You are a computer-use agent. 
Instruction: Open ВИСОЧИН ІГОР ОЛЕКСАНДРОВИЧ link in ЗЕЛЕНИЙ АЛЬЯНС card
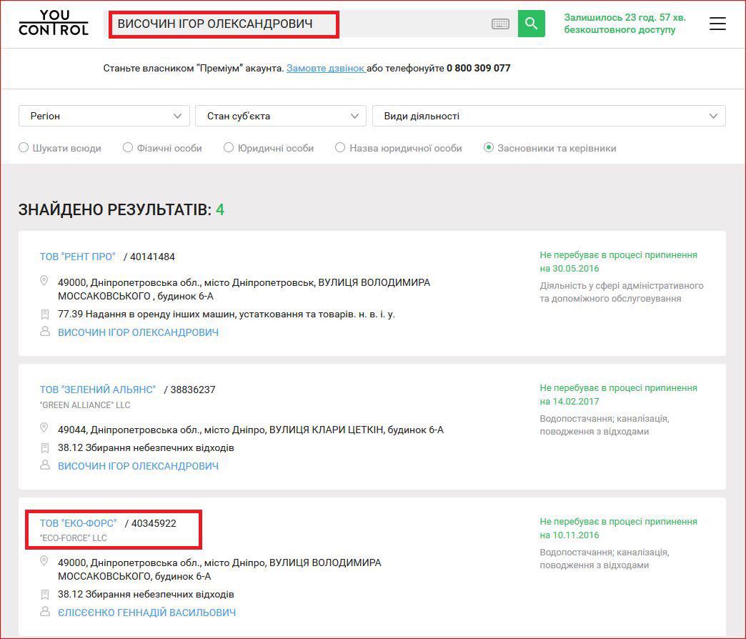coord(139,466)
